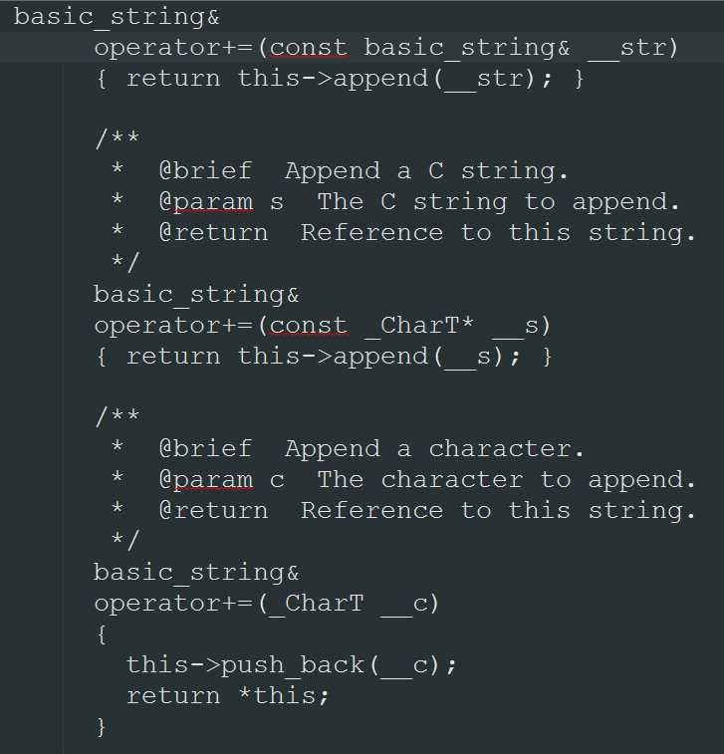Click _CharT* type in second operator+=
Image resolution: width=724 pixels, height=754 pixels.
click(419, 326)
